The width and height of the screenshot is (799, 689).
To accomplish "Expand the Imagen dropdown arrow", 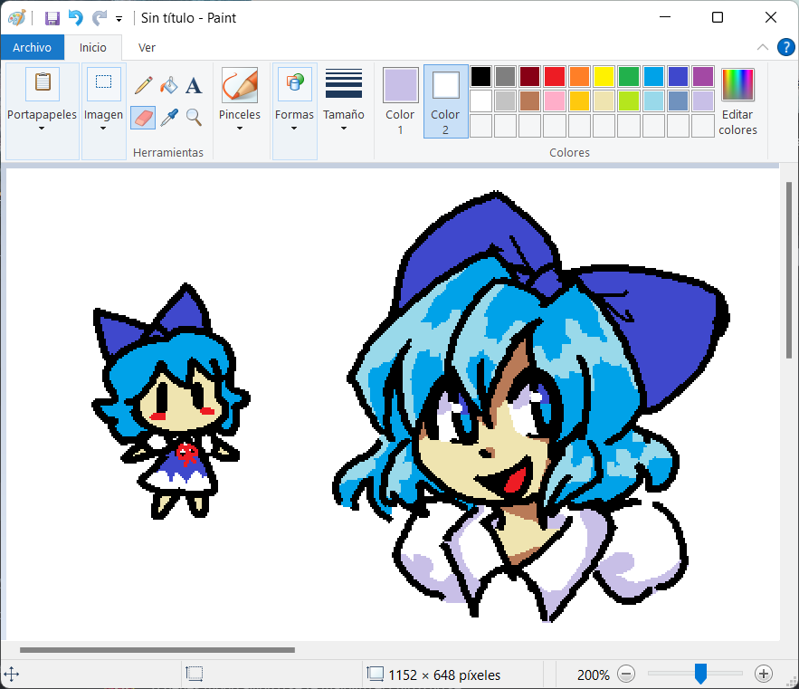I will coord(103,128).
